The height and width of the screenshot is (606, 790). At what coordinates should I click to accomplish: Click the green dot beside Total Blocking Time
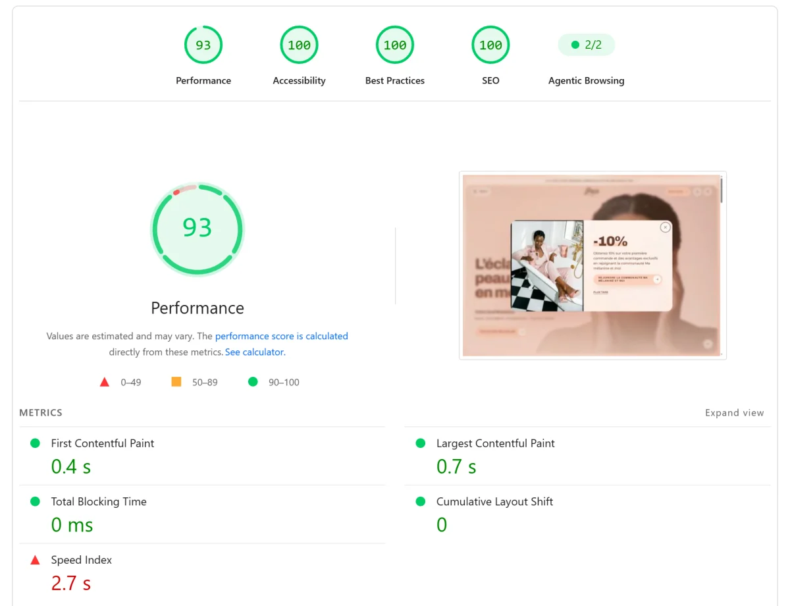pos(36,501)
